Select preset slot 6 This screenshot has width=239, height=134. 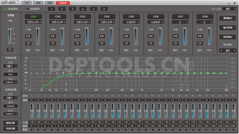tap(104, 9)
